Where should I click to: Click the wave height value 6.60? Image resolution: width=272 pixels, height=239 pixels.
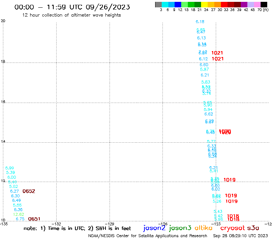(x=204, y=65)
